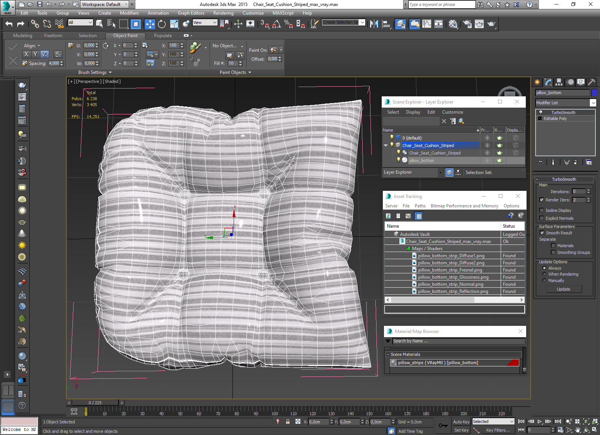Activate Select and Uniform Scale tool
The height and width of the screenshot is (435, 600).
click(x=174, y=24)
